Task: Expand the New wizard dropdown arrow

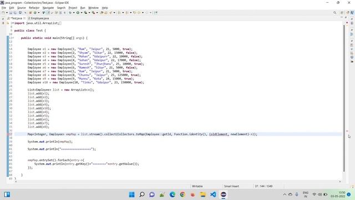Action: tap(7, 13)
